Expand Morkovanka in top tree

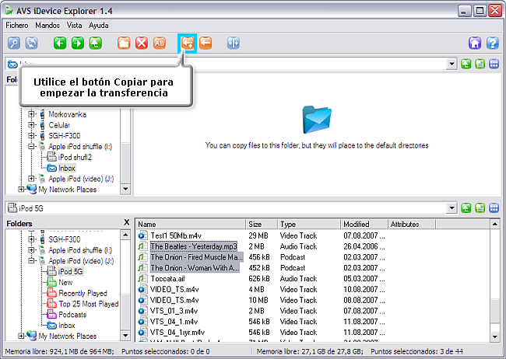[31, 114]
